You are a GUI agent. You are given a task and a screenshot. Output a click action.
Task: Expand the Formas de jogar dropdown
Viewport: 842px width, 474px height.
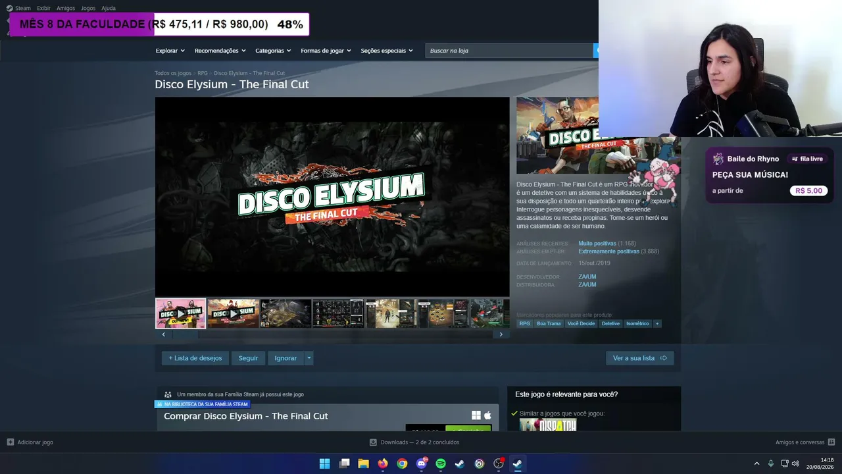point(326,51)
